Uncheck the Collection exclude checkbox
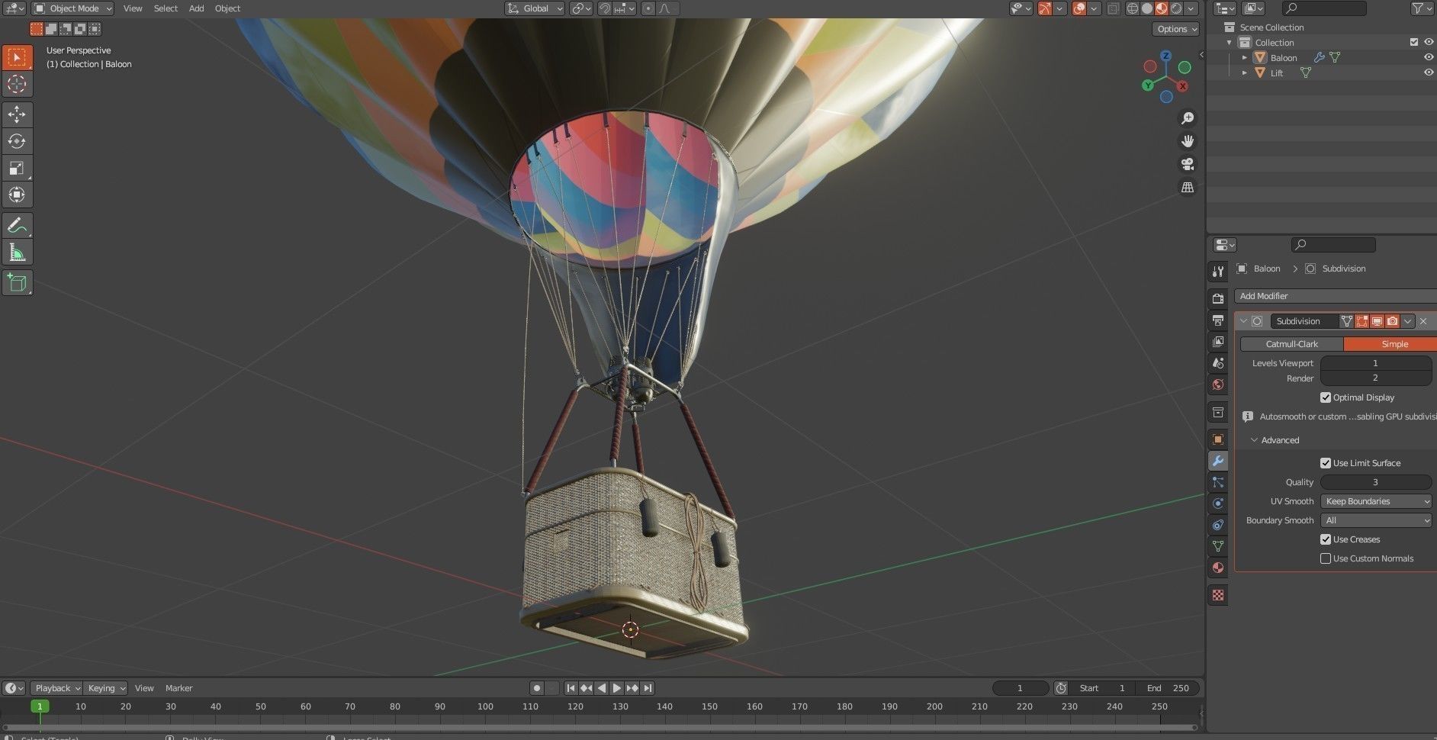 [1413, 42]
